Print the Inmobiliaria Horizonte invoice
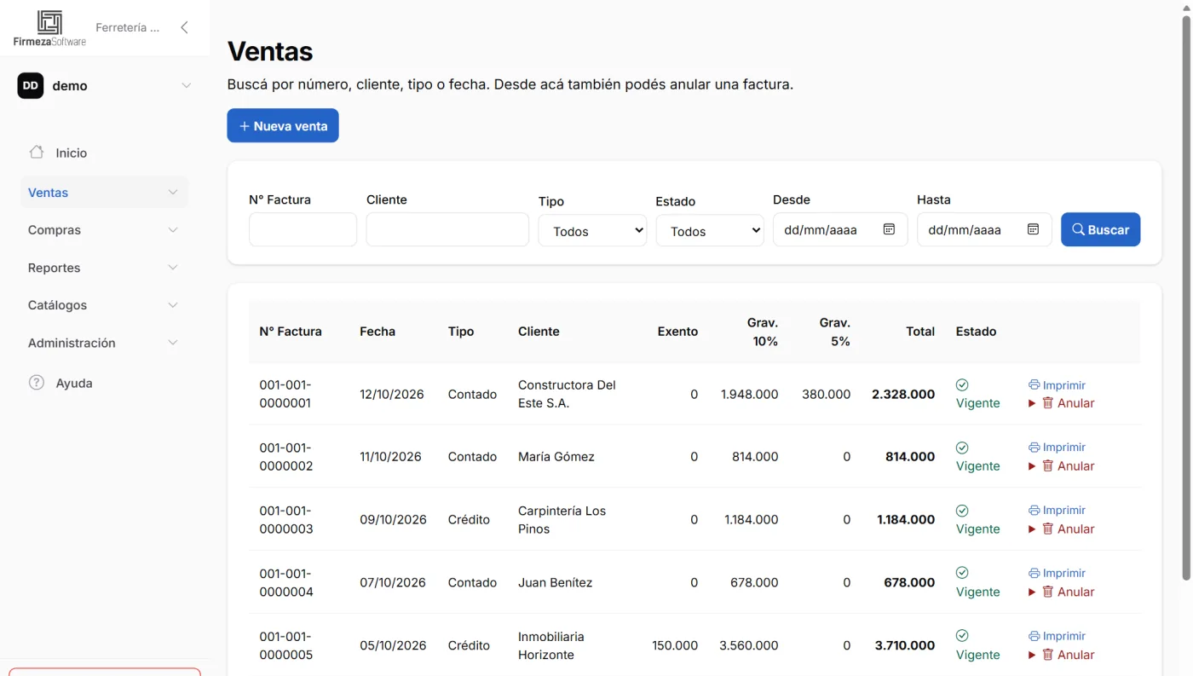The width and height of the screenshot is (1193, 676). click(x=1057, y=636)
